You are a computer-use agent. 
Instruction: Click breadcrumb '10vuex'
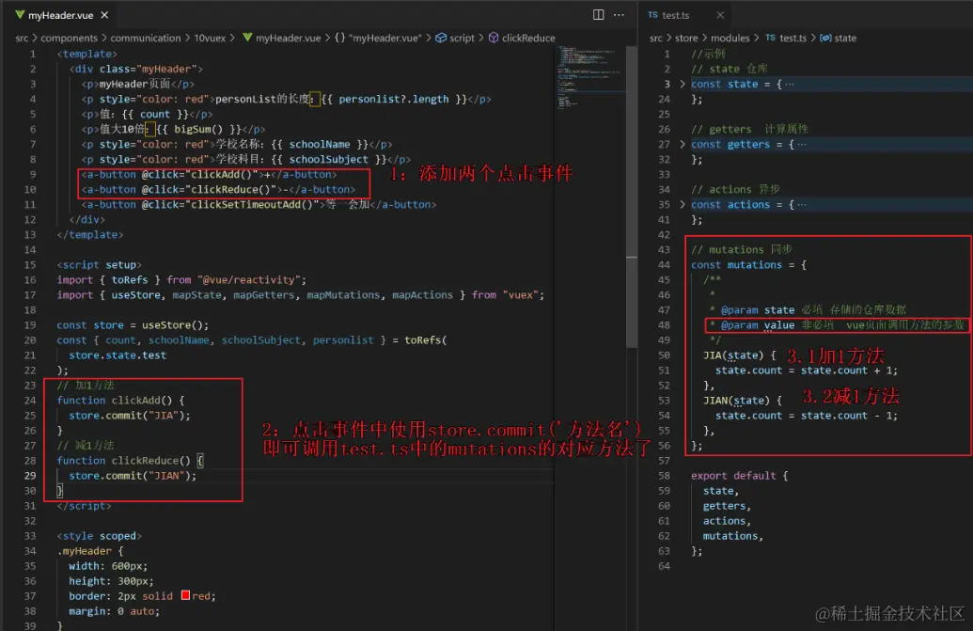(210, 38)
